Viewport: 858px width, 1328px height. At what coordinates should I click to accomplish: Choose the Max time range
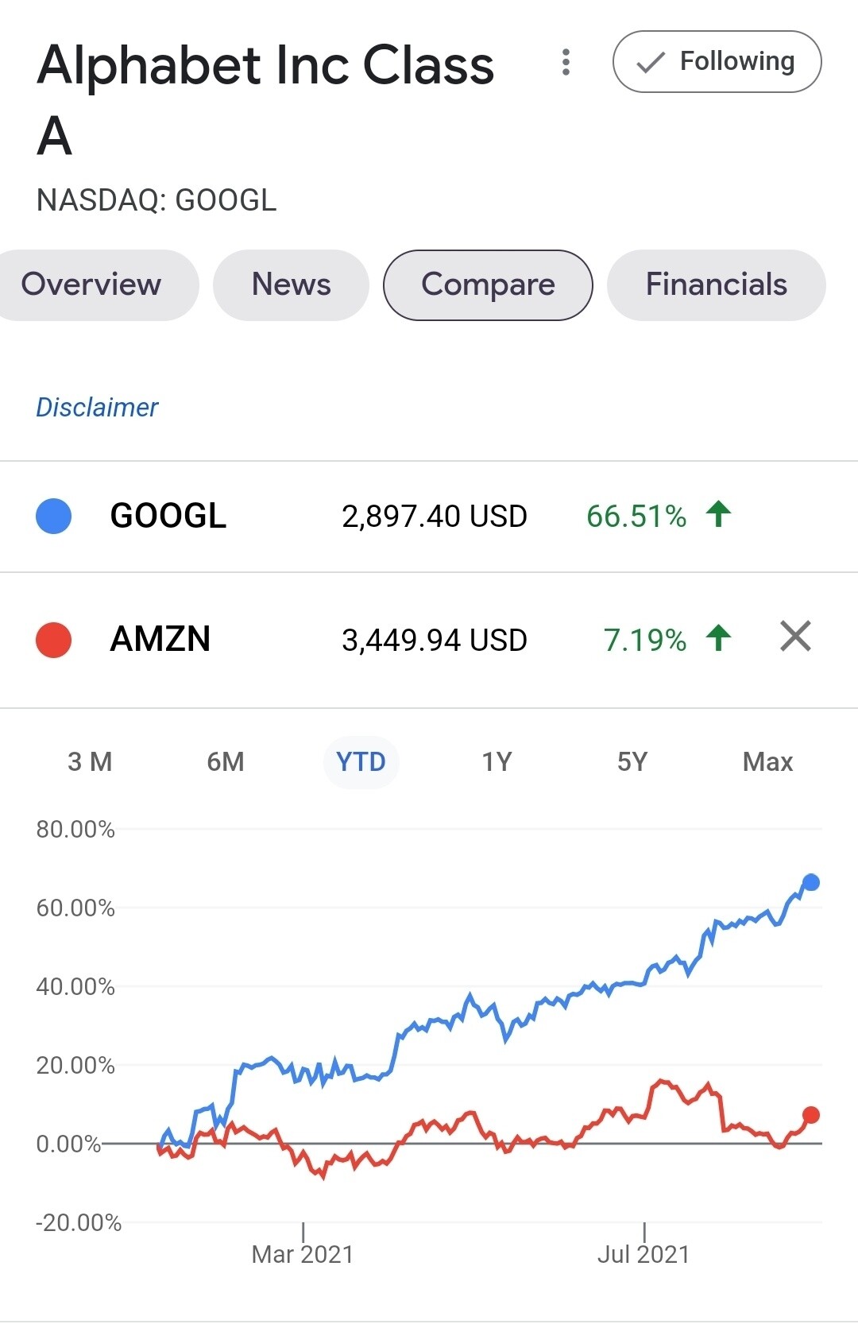click(x=767, y=761)
